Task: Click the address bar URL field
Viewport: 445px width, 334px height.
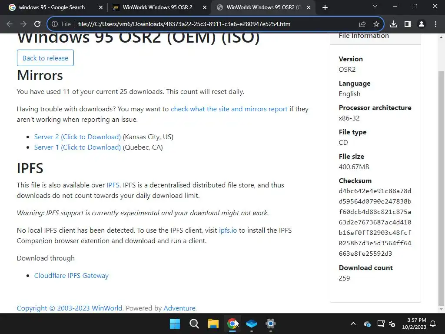Action: [x=184, y=24]
